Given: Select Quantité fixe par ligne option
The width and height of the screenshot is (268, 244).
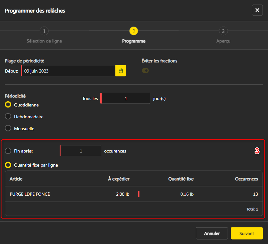Looking at the screenshot, I should (x=8, y=165).
